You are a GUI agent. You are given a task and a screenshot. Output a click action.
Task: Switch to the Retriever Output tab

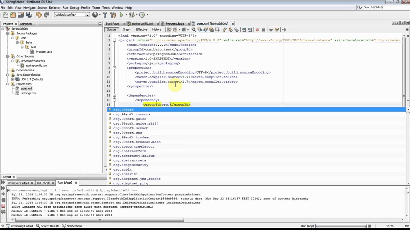(x=19, y=183)
